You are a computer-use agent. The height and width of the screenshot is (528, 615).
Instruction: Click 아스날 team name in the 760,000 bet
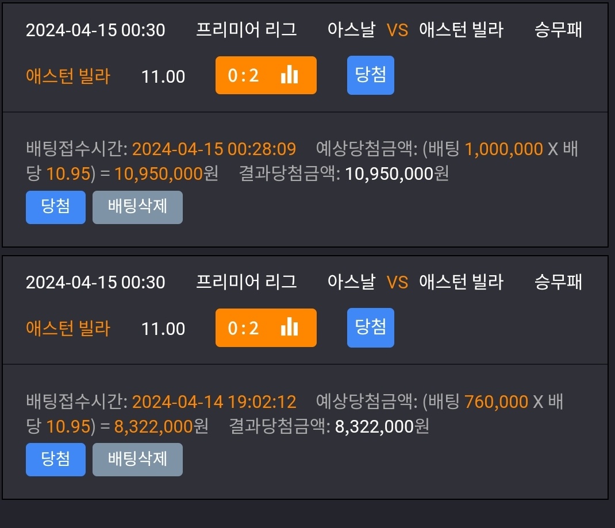tap(351, 282)
